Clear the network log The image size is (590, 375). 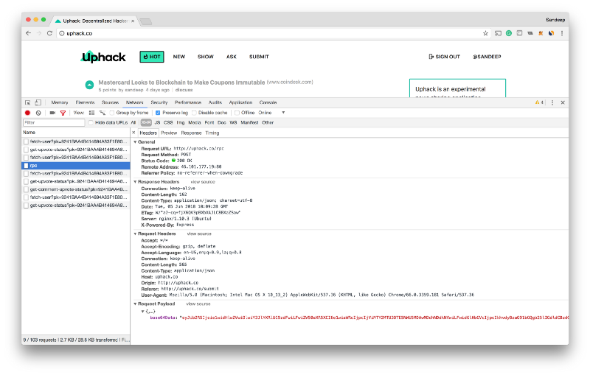[x=38, y=113]
